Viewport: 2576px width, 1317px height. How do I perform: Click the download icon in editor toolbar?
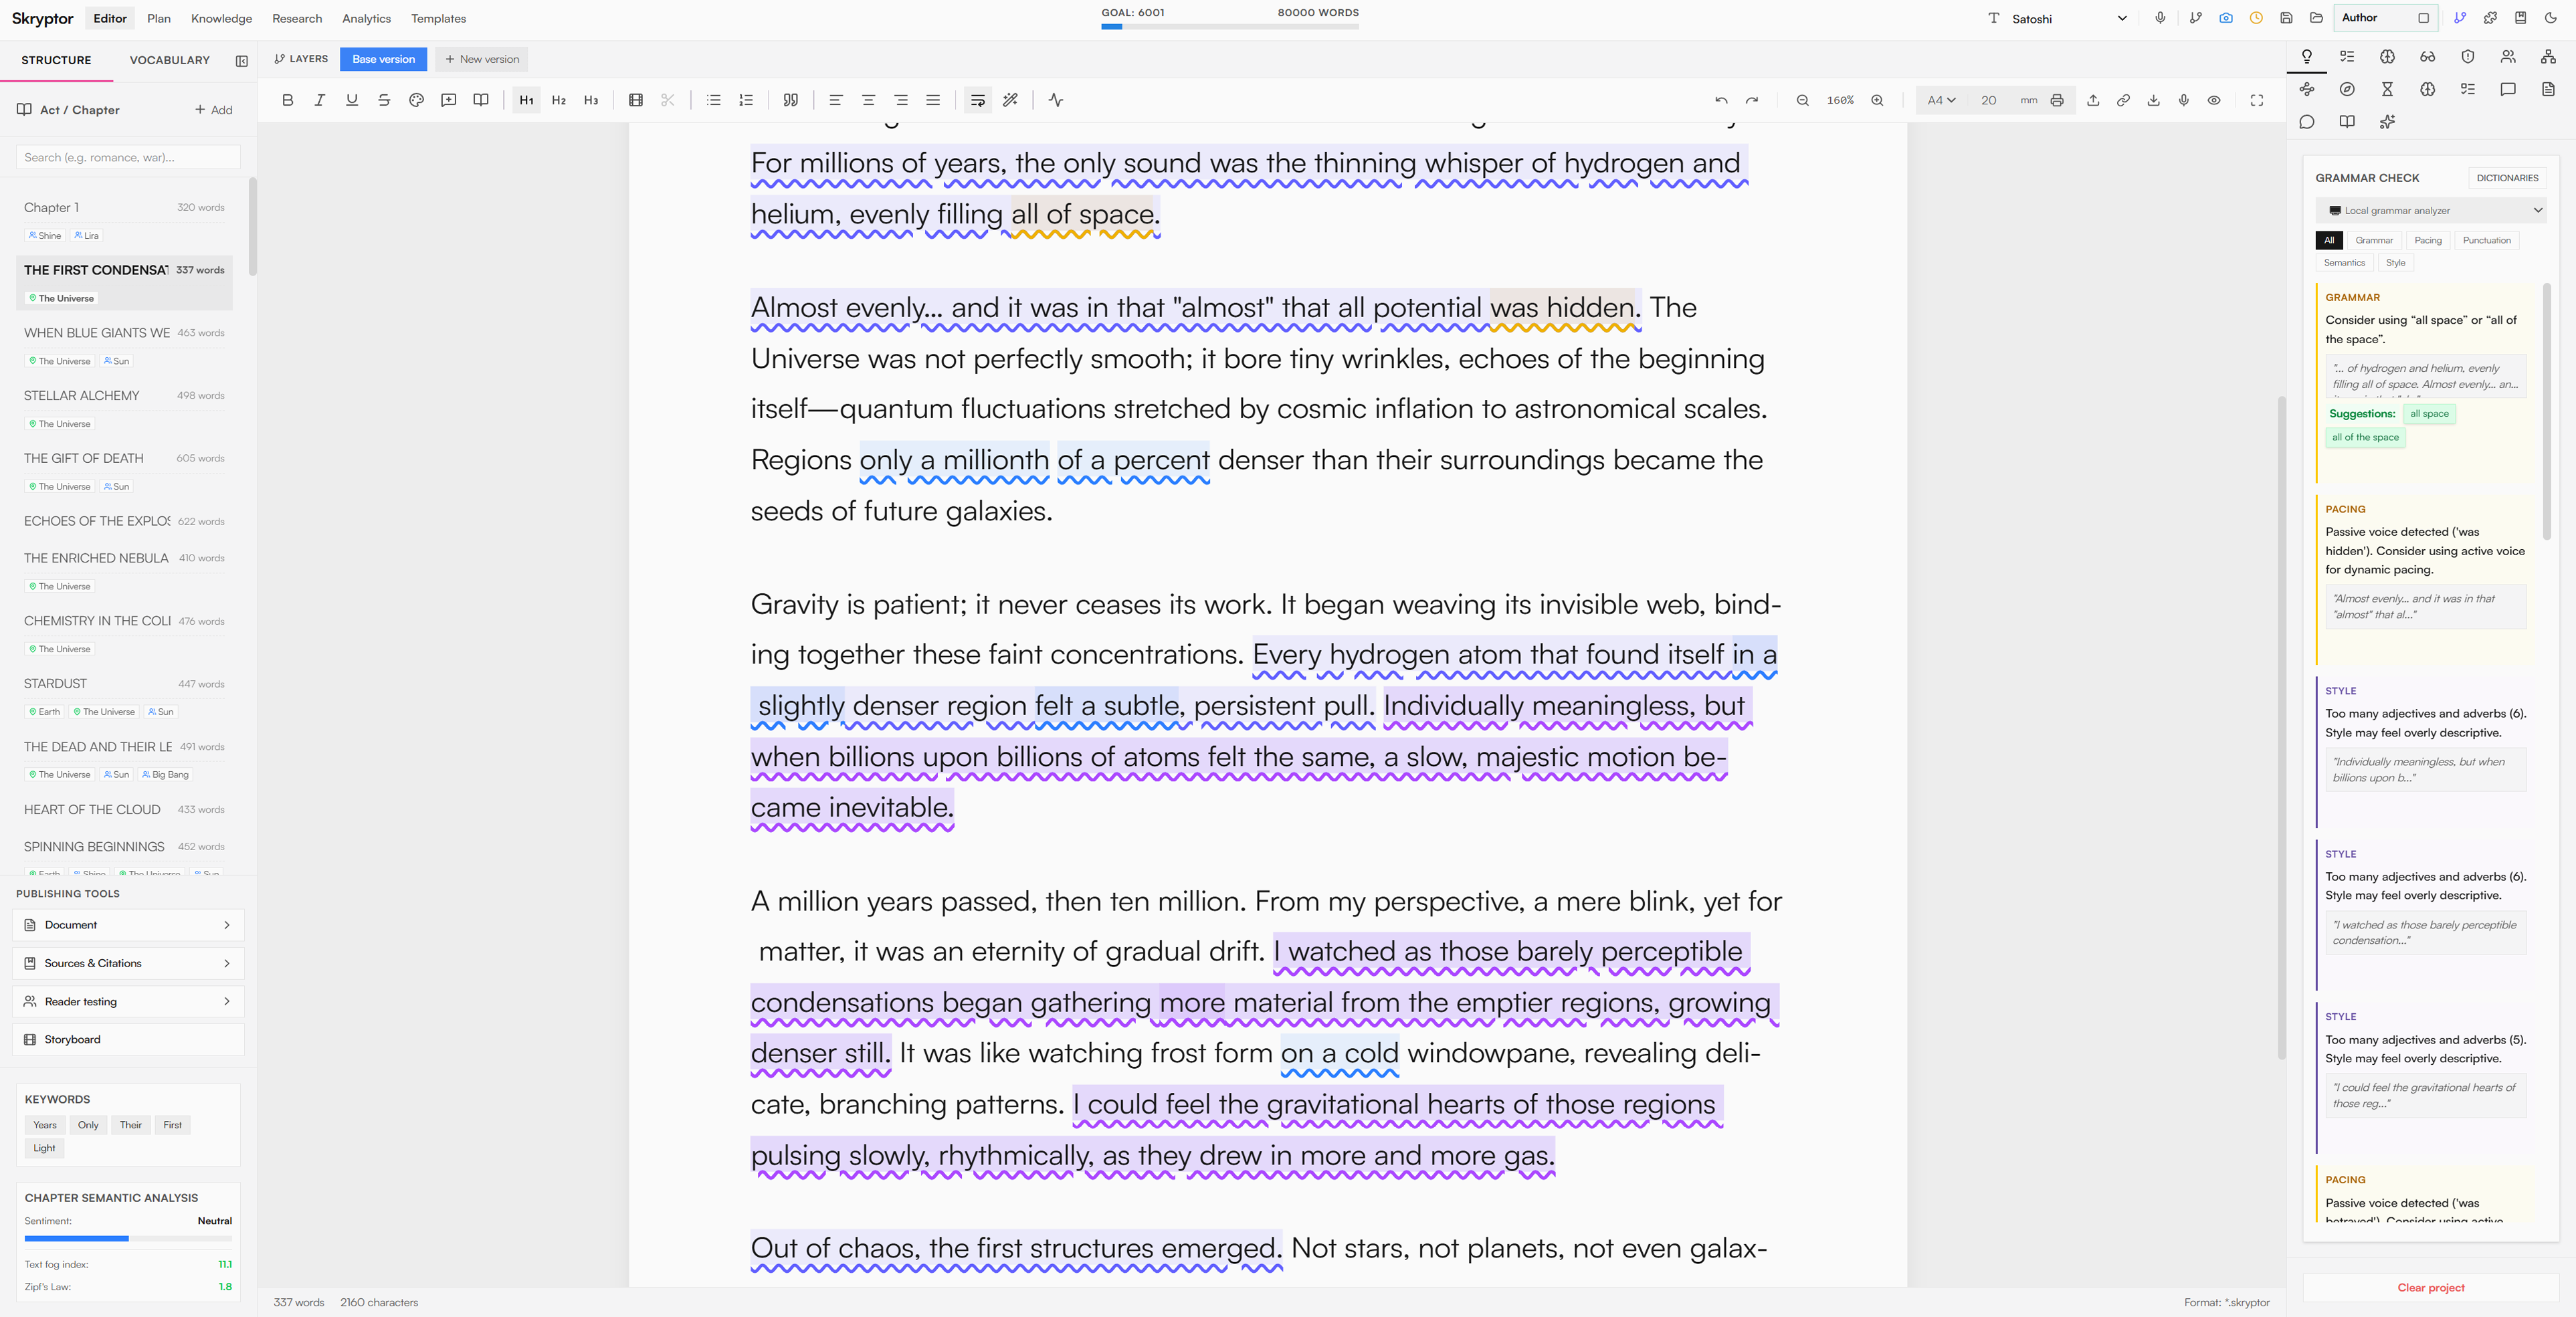pyautogui.click(x=2154, y=100)
